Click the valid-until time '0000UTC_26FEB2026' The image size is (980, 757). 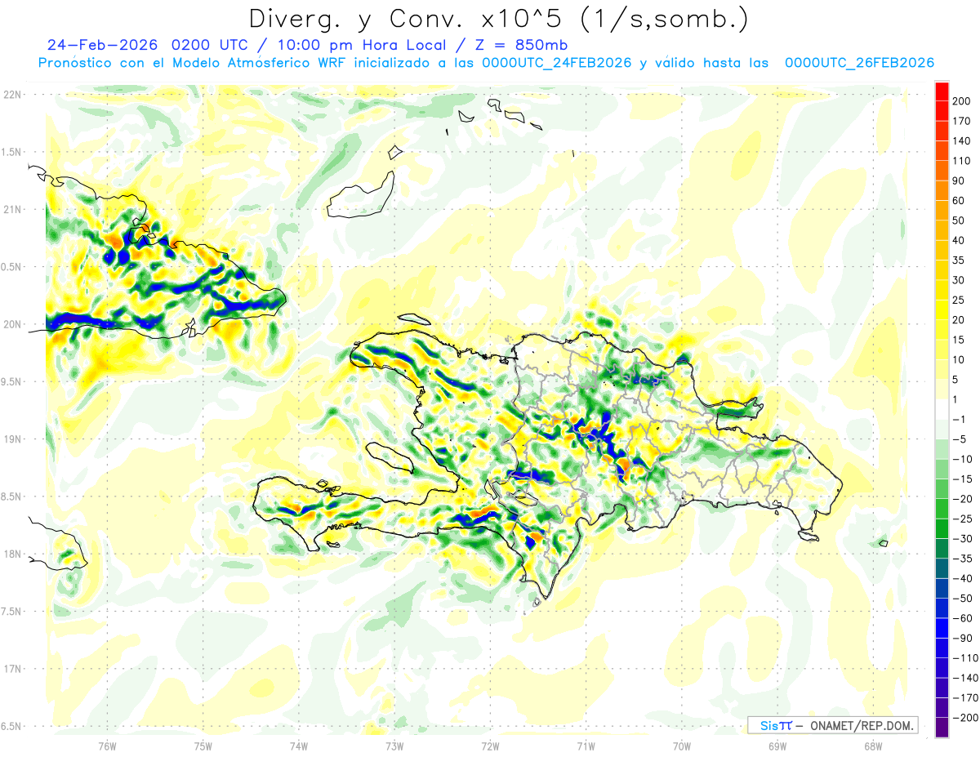(859, 63)
